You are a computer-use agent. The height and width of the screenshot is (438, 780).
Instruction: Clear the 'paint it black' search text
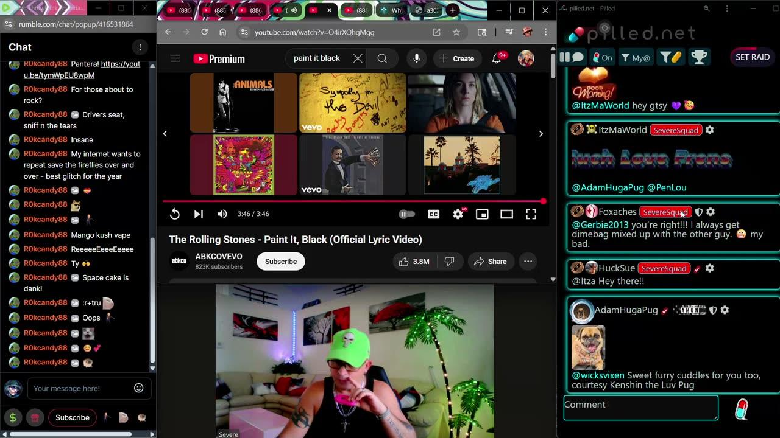[x=358, y=58]
